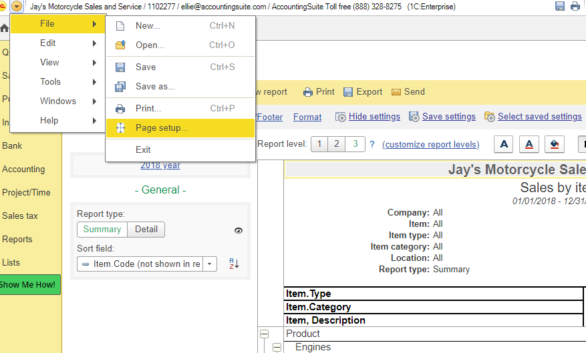
Task: Click the Open folder icon
Action: coord(120,45)
